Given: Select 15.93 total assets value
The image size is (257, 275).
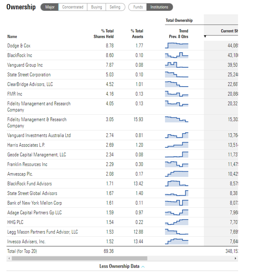Looking at the screenshot, I should tap(139, 119).
